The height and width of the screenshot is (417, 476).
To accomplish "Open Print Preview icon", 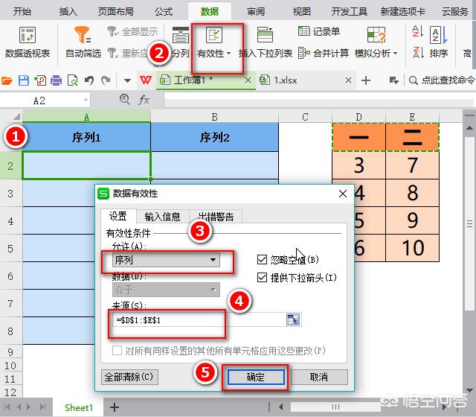I will click(x=73, y=80).
